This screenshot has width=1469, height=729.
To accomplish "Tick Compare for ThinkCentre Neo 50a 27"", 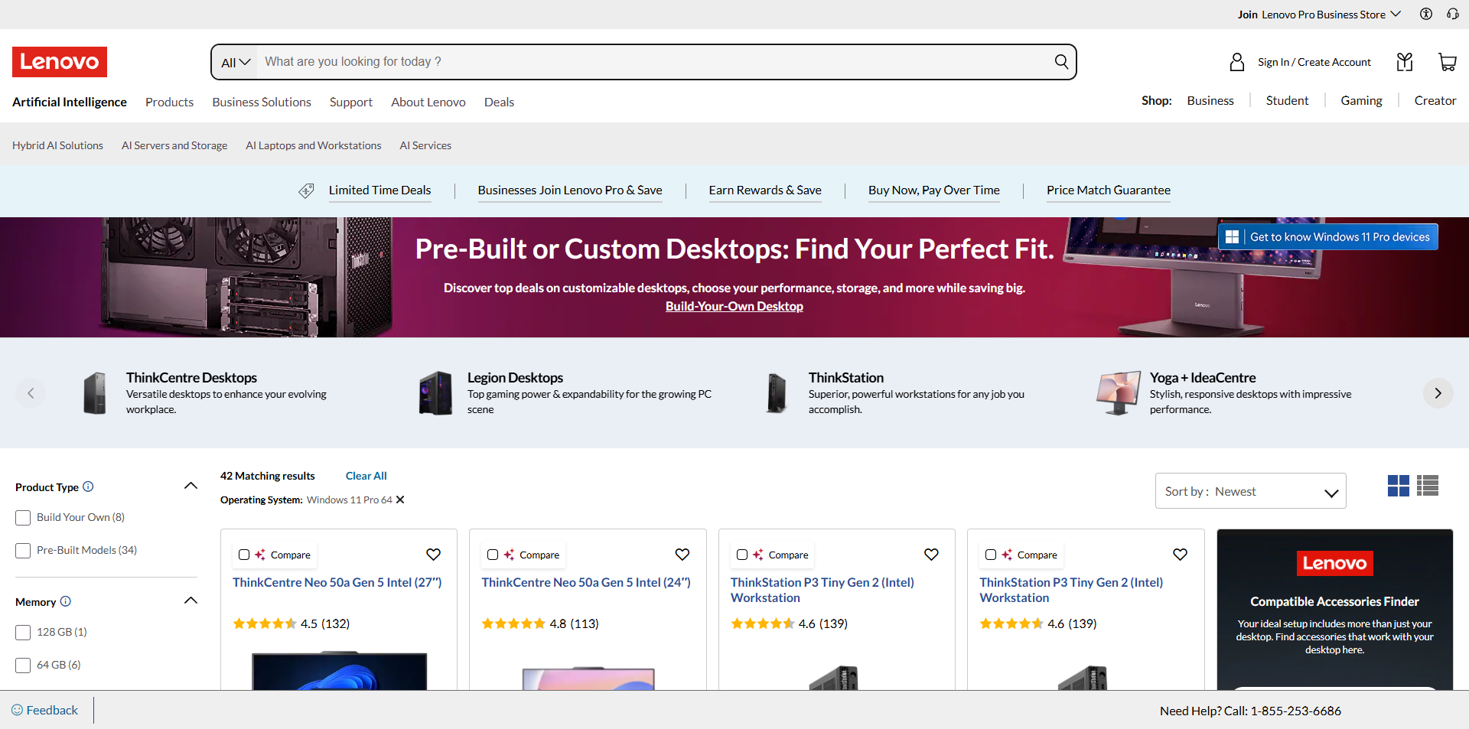I will click(x=244, y=555).
